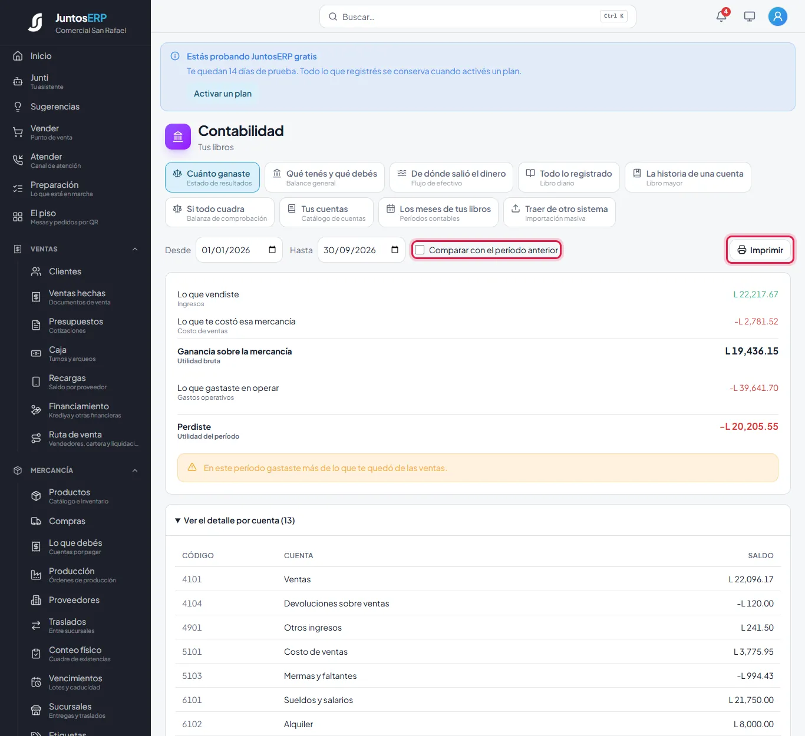Enable Comparar con el período anterior checkbox
The image size is (805, 736).
click(x=420, y=250)
